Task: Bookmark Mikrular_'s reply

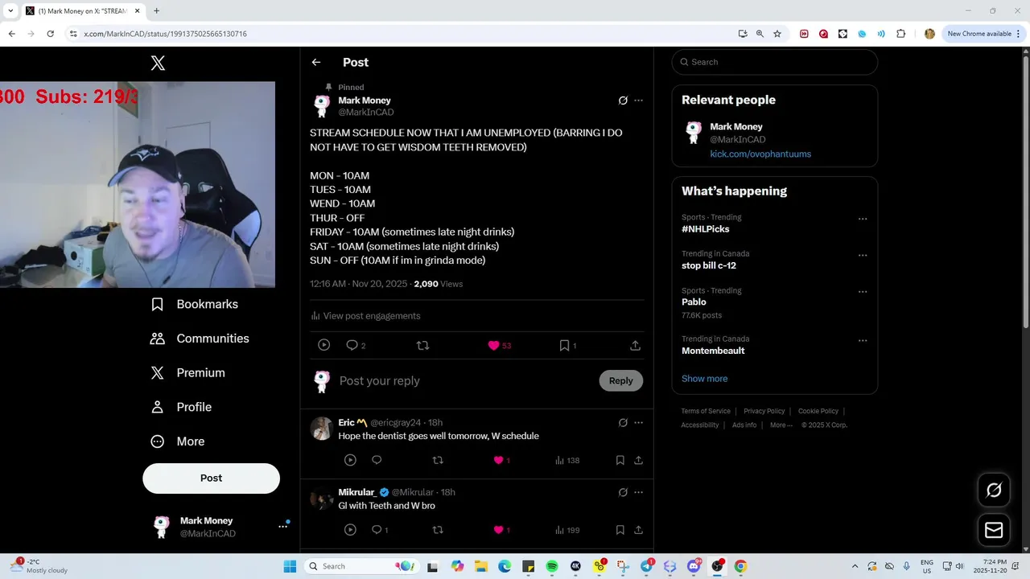Action: [620, 530]
